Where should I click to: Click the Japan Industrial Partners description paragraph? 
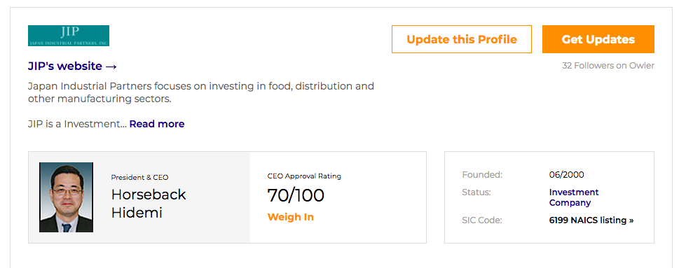[201, 92]
